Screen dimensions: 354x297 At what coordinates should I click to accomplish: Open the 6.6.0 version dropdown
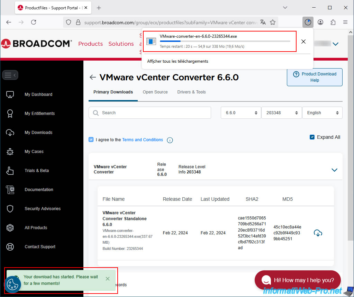241,113
